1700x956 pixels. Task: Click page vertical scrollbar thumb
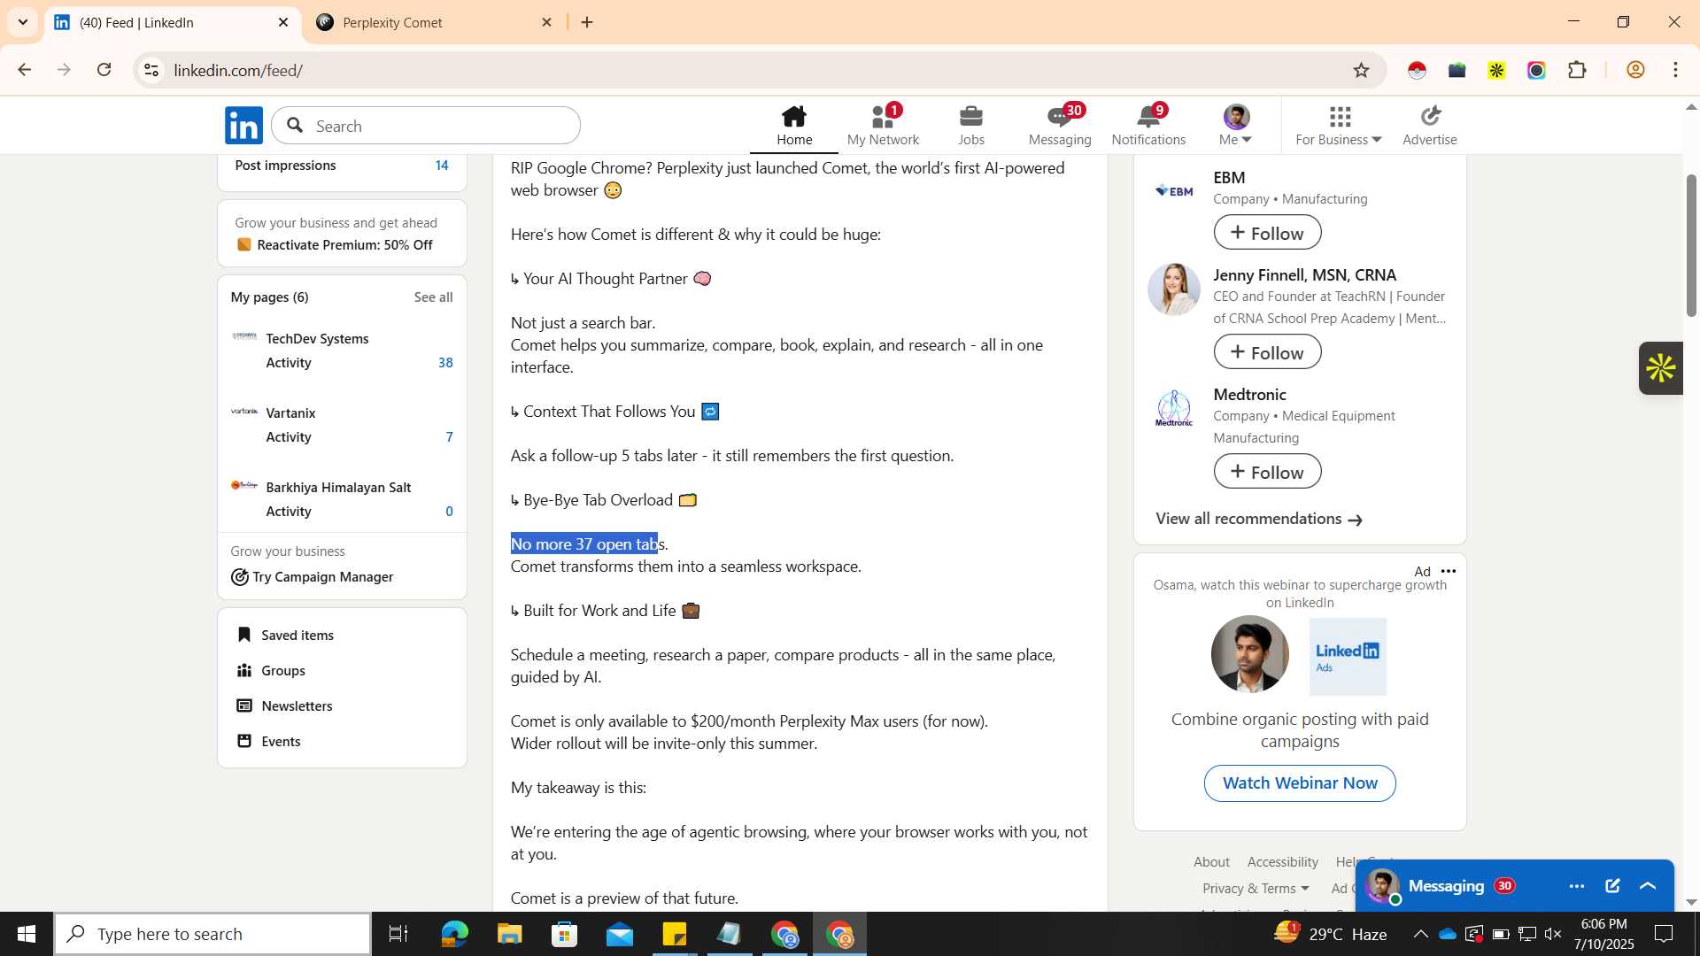tap(1690, 245)
